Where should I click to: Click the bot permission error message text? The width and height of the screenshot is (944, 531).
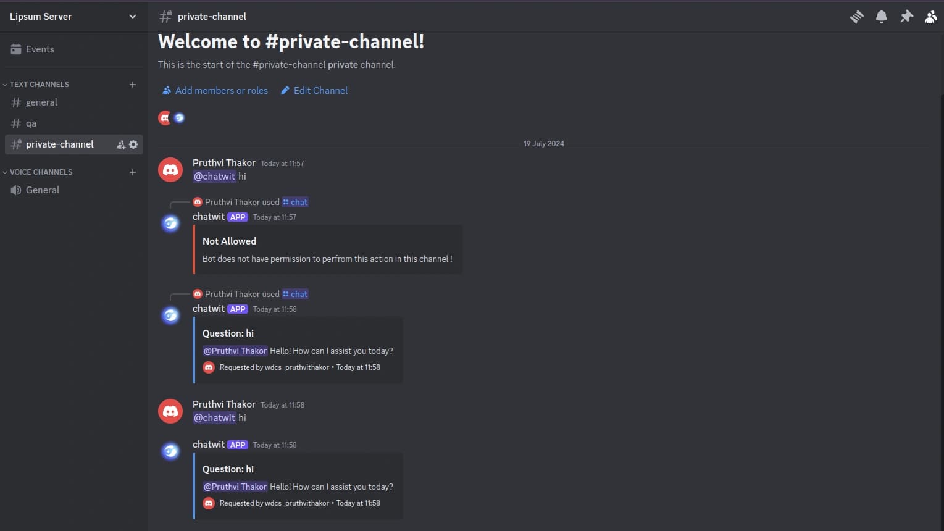[x=327, y=259]
